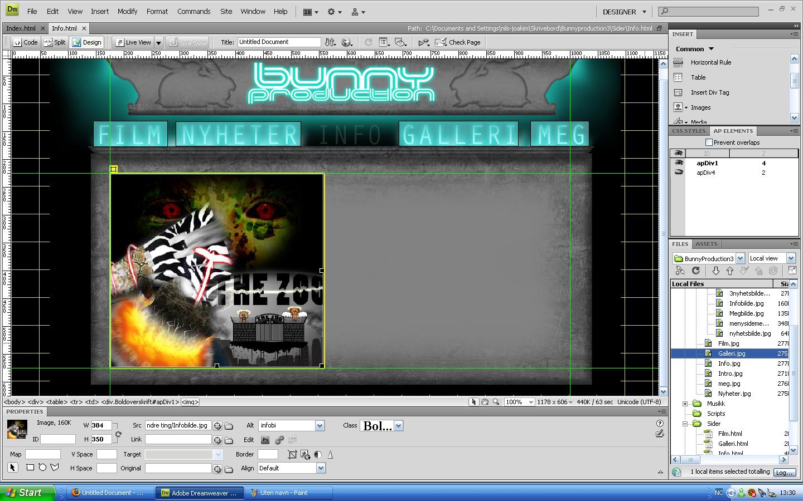Viewport: 803px width, 501px height.
Task: Open the Alt text dropdown
Action: click(x=320, y=426)
